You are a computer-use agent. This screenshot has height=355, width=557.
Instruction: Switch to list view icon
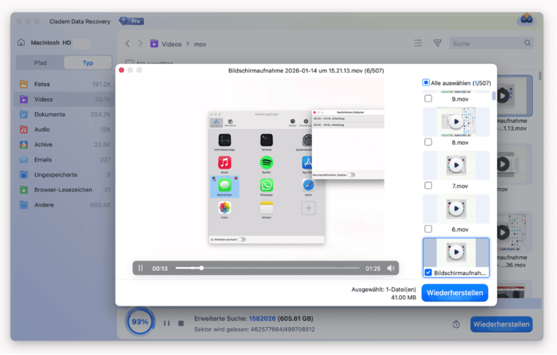(x=418, y=43)
